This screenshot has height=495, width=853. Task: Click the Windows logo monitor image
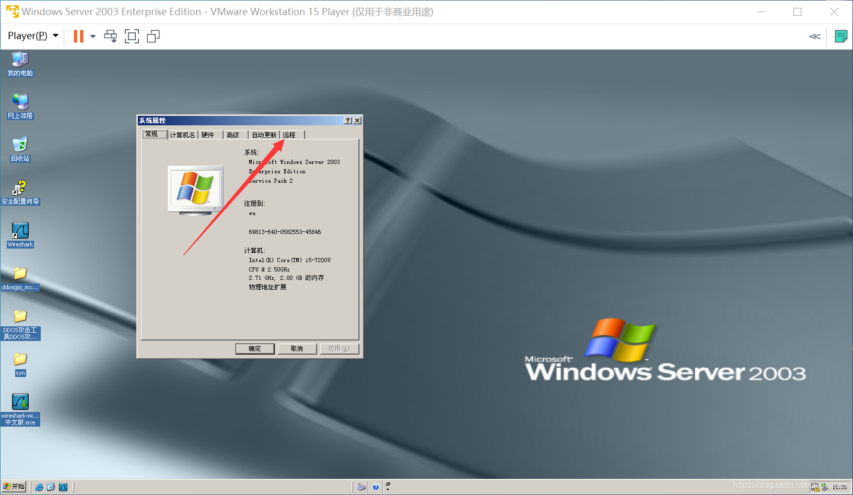pos(196,190)
